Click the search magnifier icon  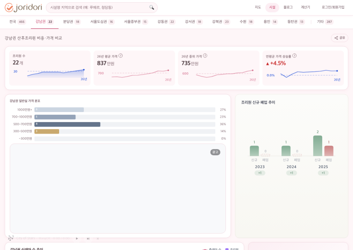tap(152, 7)
